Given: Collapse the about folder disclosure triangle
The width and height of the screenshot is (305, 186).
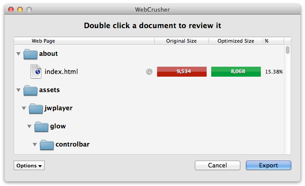Looking at the screenshot, I should (19, 54).
